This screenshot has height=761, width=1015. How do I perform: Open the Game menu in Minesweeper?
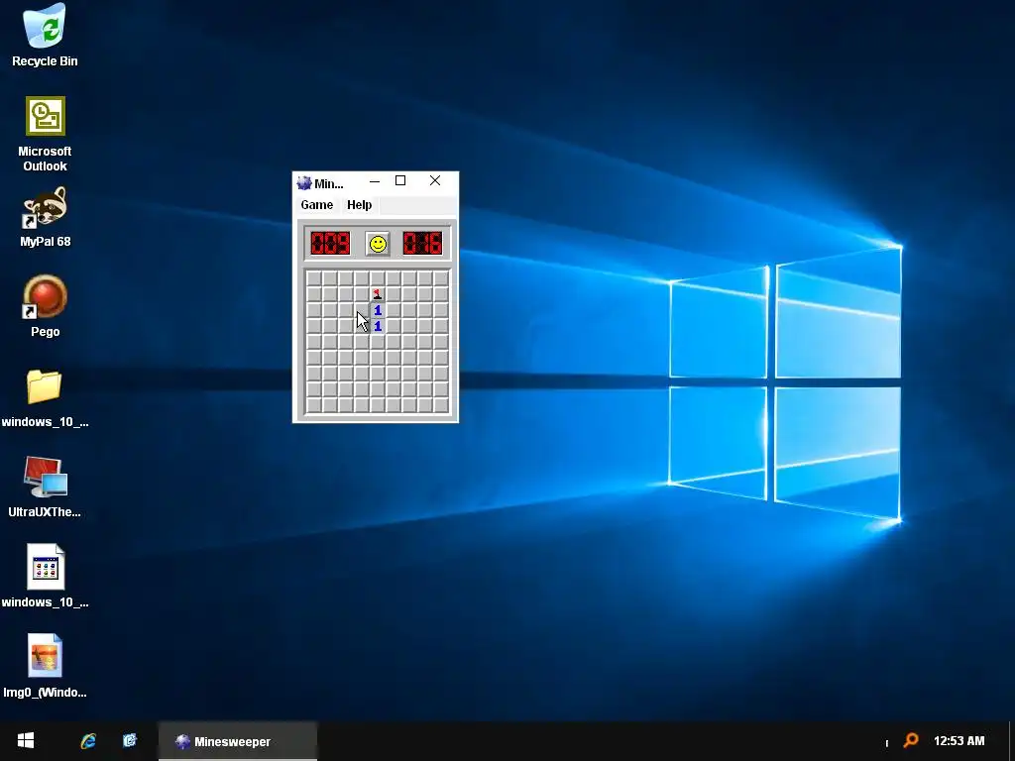pos(316,205)
